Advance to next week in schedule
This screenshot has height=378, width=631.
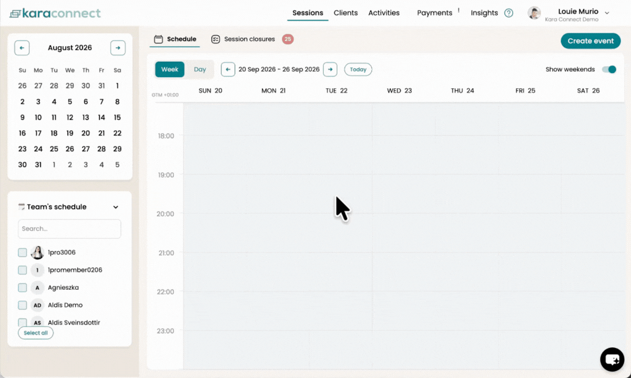tap(330, 69)
